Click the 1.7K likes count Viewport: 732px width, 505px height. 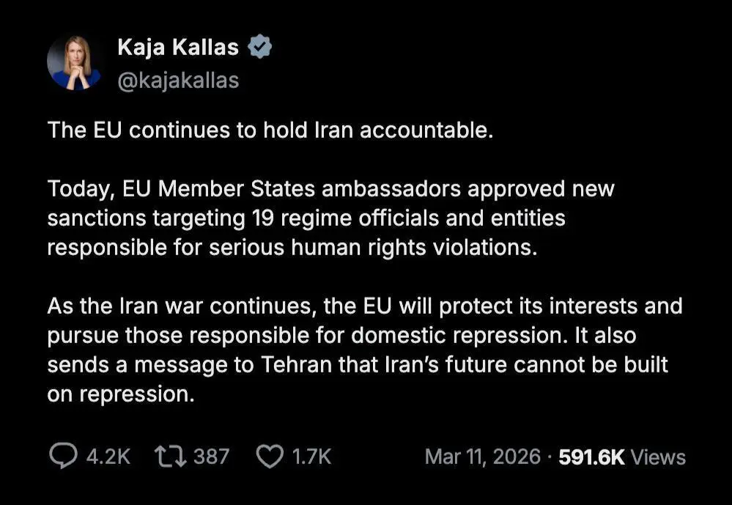311,457
